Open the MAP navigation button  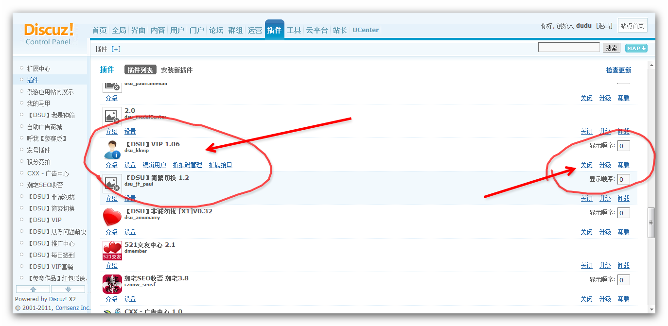(x=636, y=48)
